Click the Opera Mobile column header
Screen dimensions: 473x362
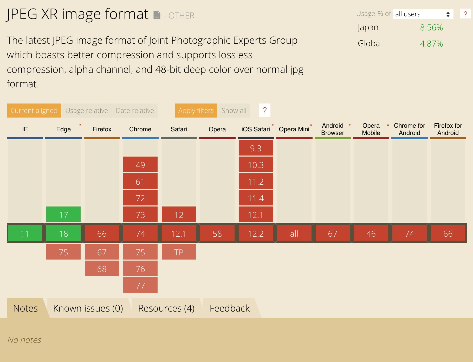371,129
